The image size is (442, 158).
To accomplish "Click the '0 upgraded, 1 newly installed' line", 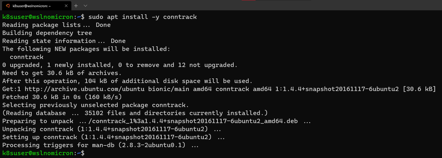I will tap(120, 65).
